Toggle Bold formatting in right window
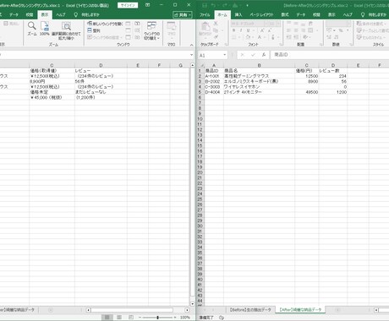The image size is (389, 321). pyautogui.click(x=233, y=30)
